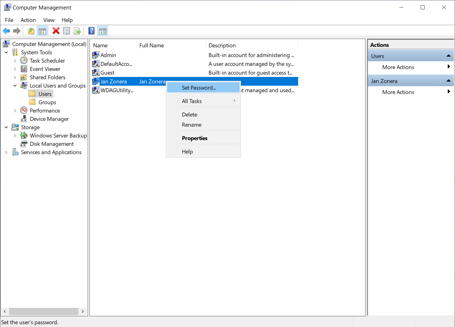Click the WDAGUtility user account icon
Image resolution: width=455 pixels, height=327 pixels.
pyautogui.click(x=96, y=90)
